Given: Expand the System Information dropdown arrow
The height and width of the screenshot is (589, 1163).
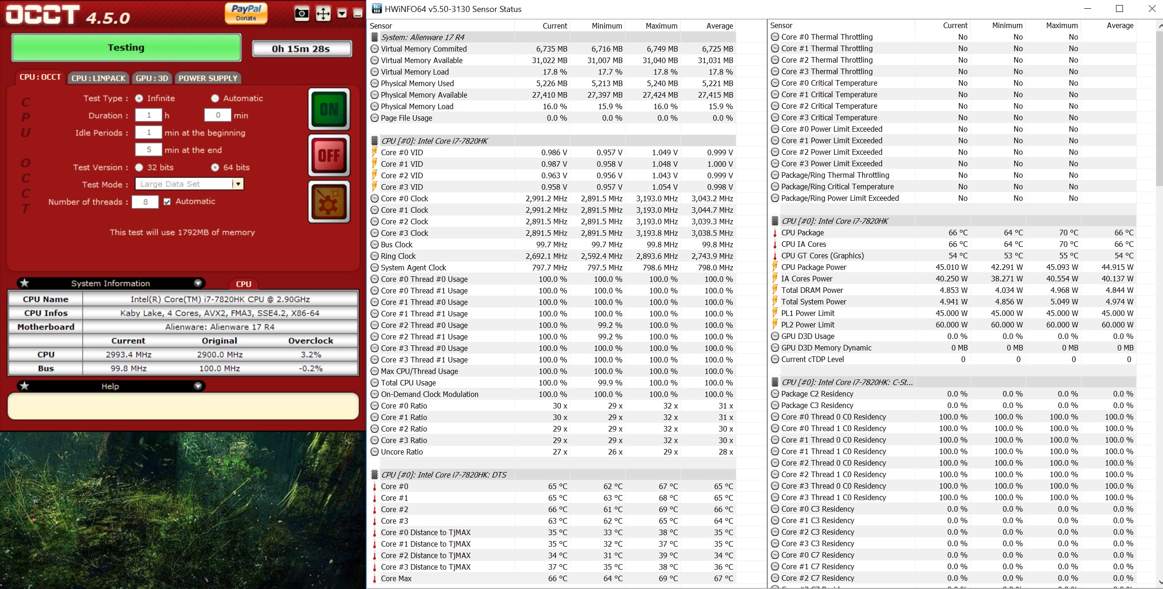Looking at the screenshot, I should [x=198, y=283].
